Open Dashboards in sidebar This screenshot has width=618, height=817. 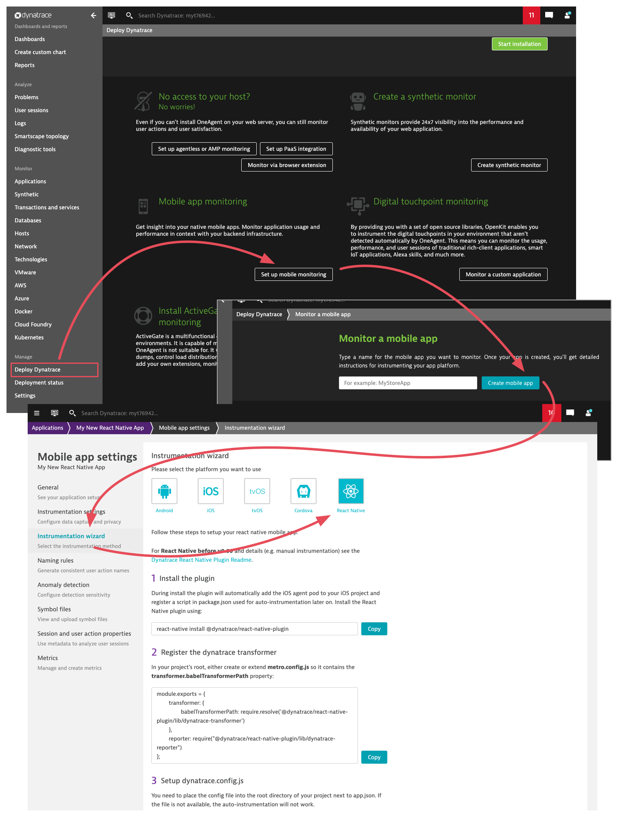tap(30, 39)
